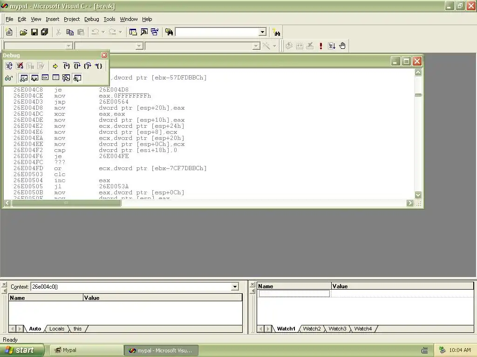Switch to the 'this' tab

(78, 329)
